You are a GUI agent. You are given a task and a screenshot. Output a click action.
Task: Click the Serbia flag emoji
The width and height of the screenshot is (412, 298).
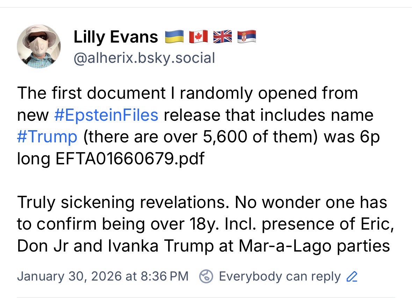(x=247, y=37)
